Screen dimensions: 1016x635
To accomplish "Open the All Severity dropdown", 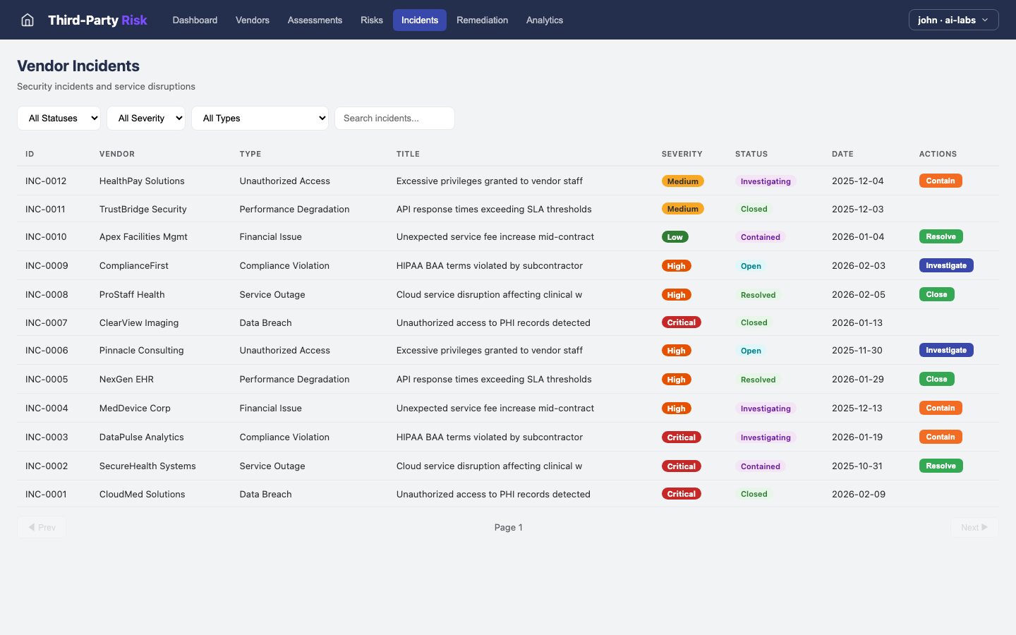I will point(146,118).
